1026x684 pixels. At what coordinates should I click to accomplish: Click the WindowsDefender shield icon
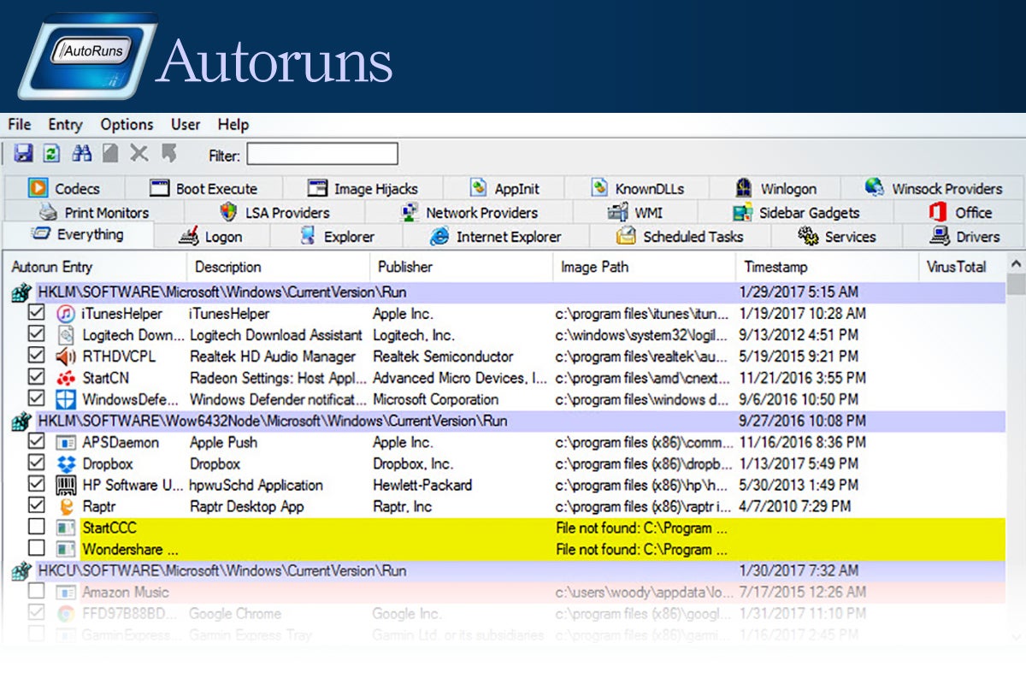66,399
